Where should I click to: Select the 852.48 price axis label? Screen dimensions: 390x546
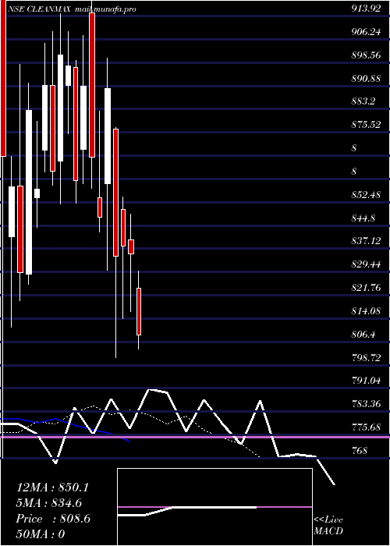366,195
